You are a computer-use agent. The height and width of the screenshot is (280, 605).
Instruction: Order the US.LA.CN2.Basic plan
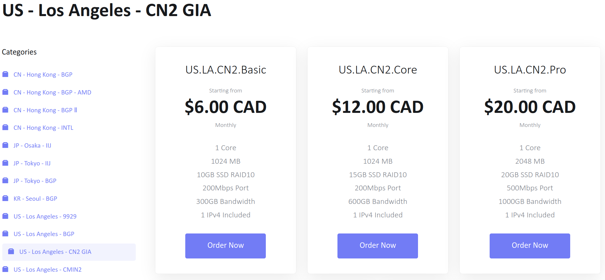(x=225, y=246)
